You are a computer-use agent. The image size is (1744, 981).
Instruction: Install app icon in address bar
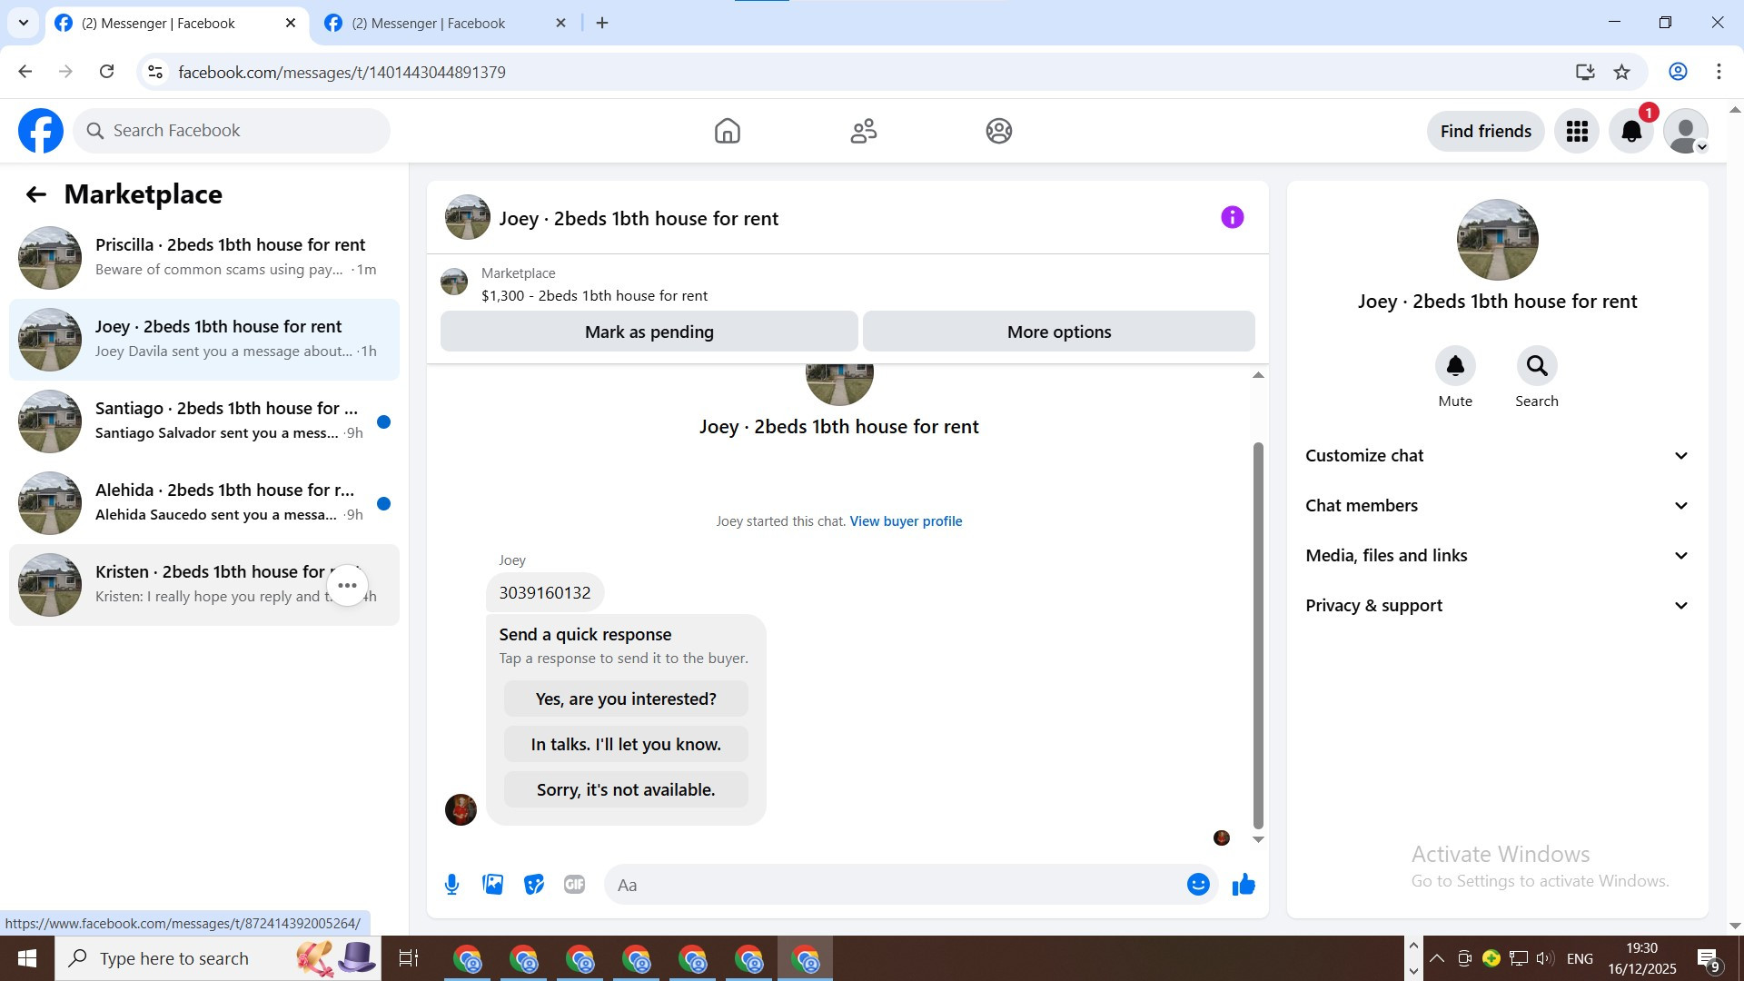point(1585,72)
